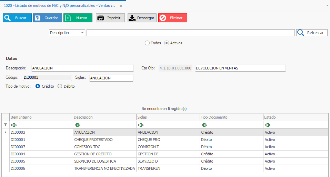
Task: Click the Guardar floppy disk icon
Action: [x=38, y=18]
